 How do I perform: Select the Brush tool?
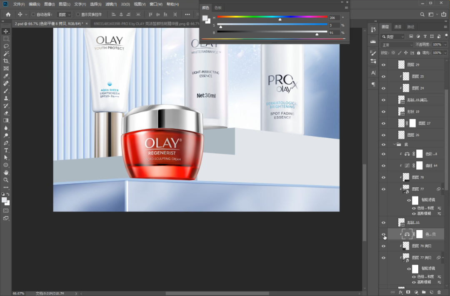pyautogui.click(x=6, y=91)
